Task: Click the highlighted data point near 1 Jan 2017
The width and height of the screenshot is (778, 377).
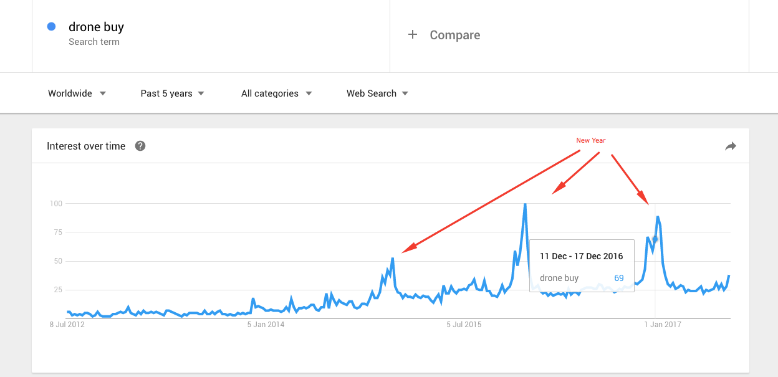Action: (655, 239)
